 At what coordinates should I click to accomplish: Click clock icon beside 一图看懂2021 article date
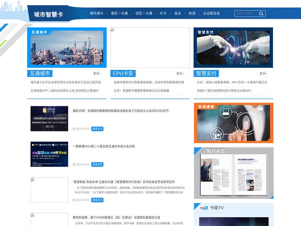pyautogui.click(x=74, y=164)
